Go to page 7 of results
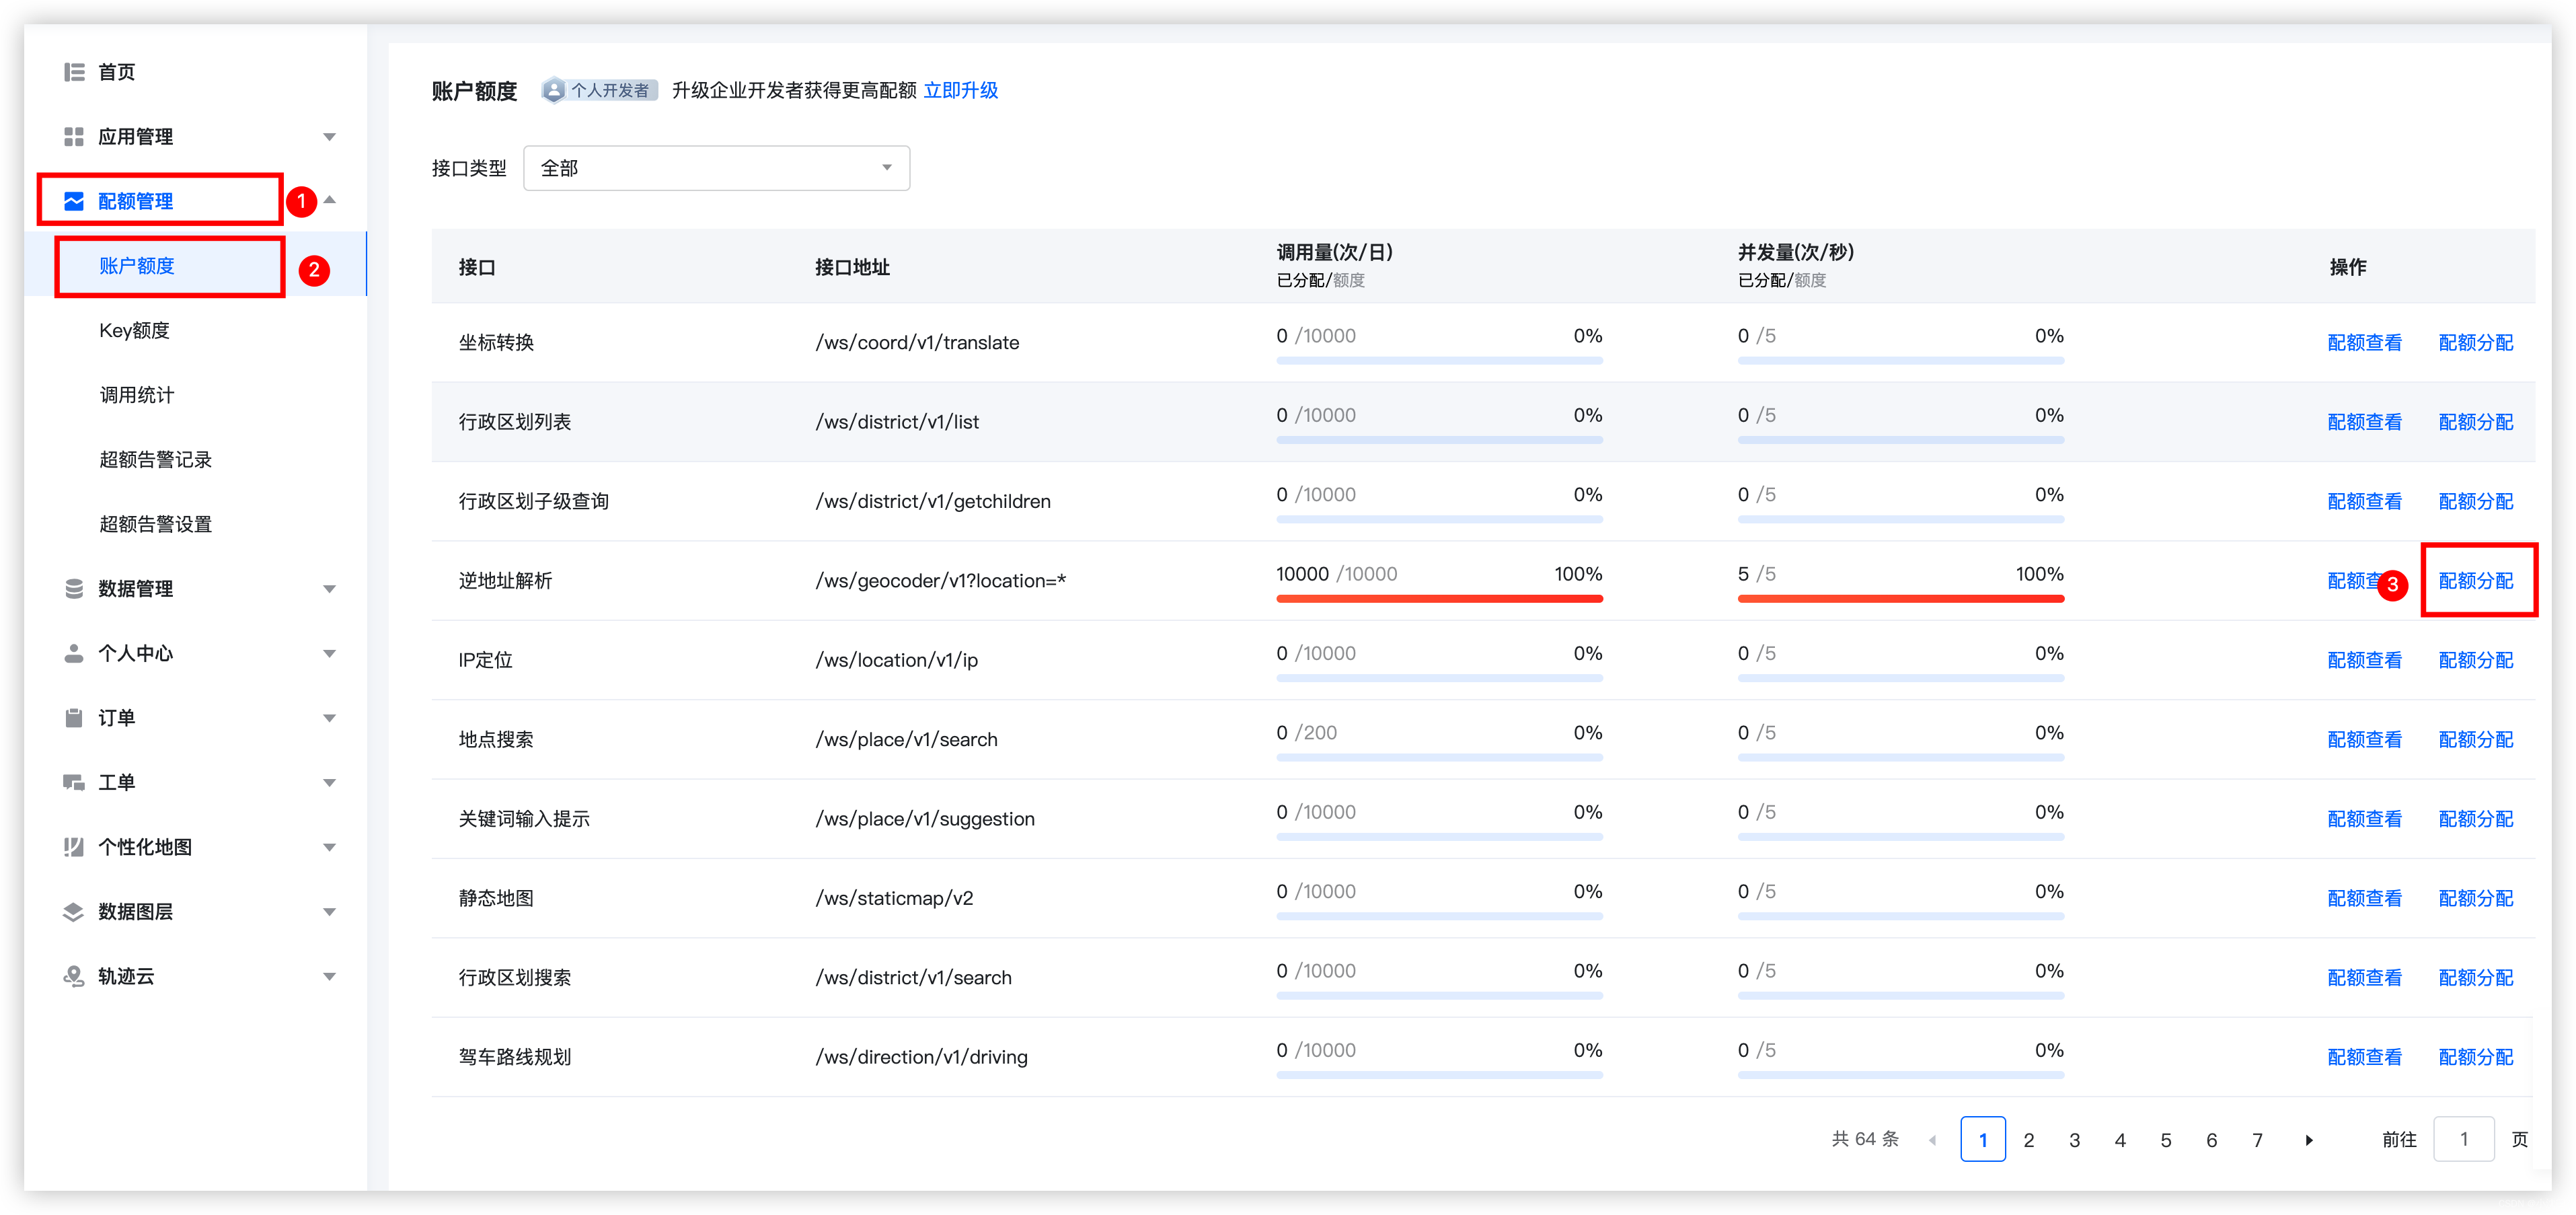Viewport: 2576px width, 1215px height. tap(2257, 1140)
